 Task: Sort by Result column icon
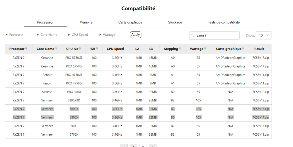click(266, 49)
